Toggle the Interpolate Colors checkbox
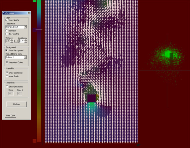The width and height of the screenshot is (190, 148). 7,62
